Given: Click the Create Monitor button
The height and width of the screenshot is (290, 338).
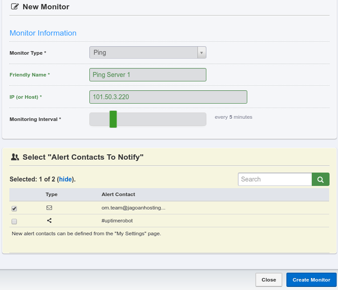Looking at the screenshot, I should coord(311,280).
